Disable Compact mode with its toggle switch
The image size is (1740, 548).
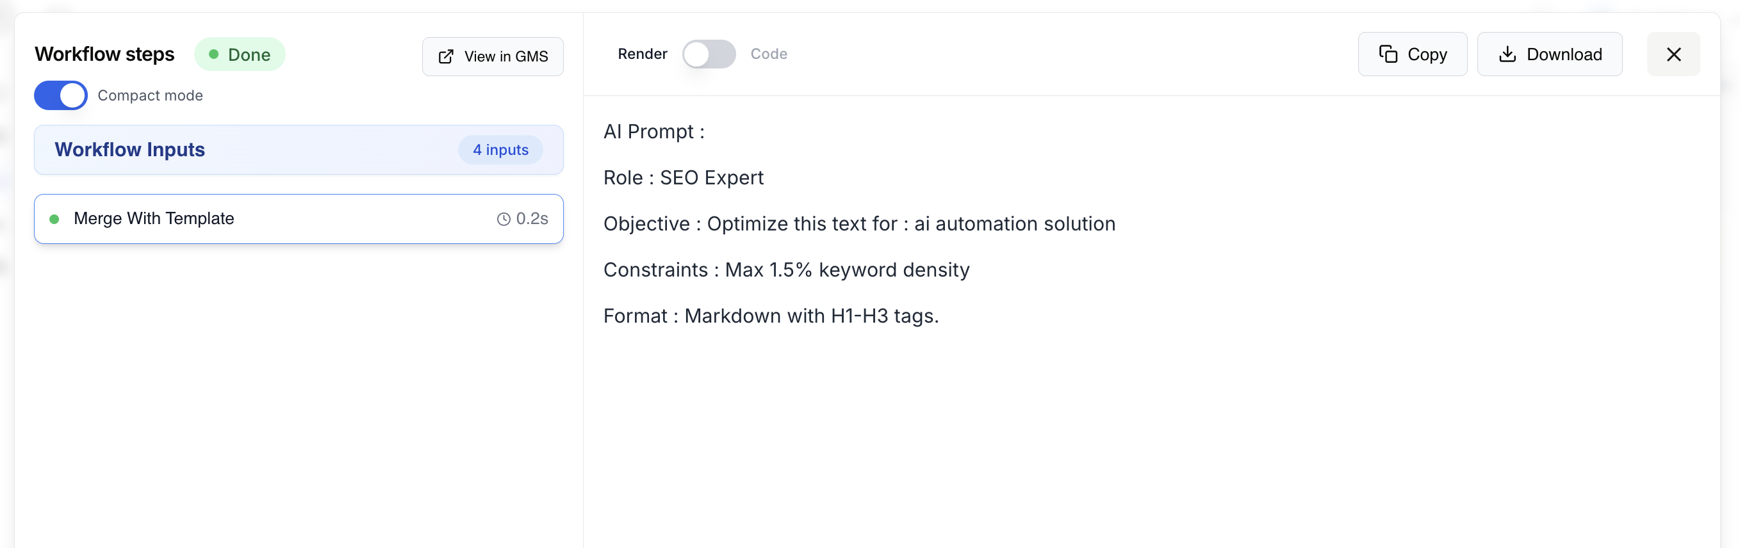(x=60, y=95)
